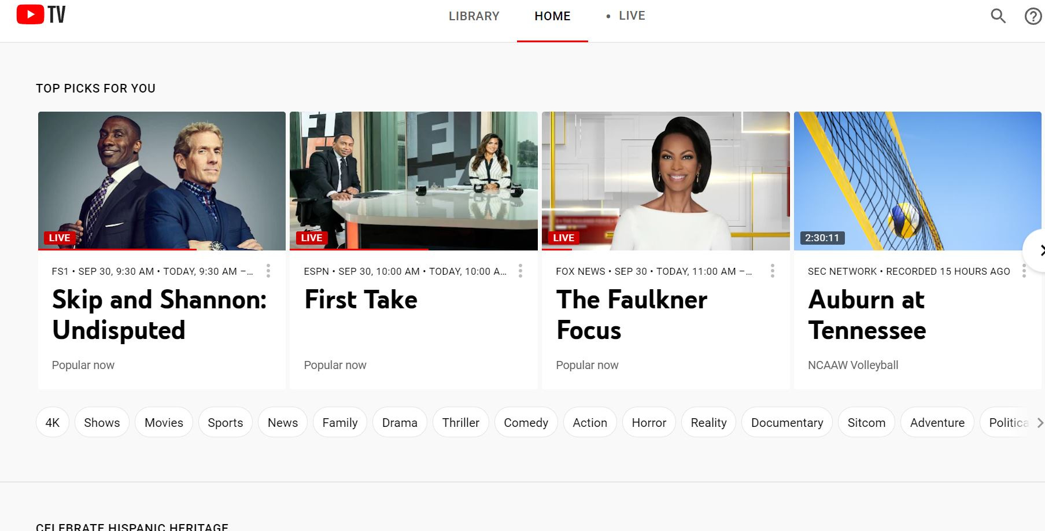Open The Faulkner Focus title
Viewport: 1045px width, 531px height.
click(x=632, y=315)
